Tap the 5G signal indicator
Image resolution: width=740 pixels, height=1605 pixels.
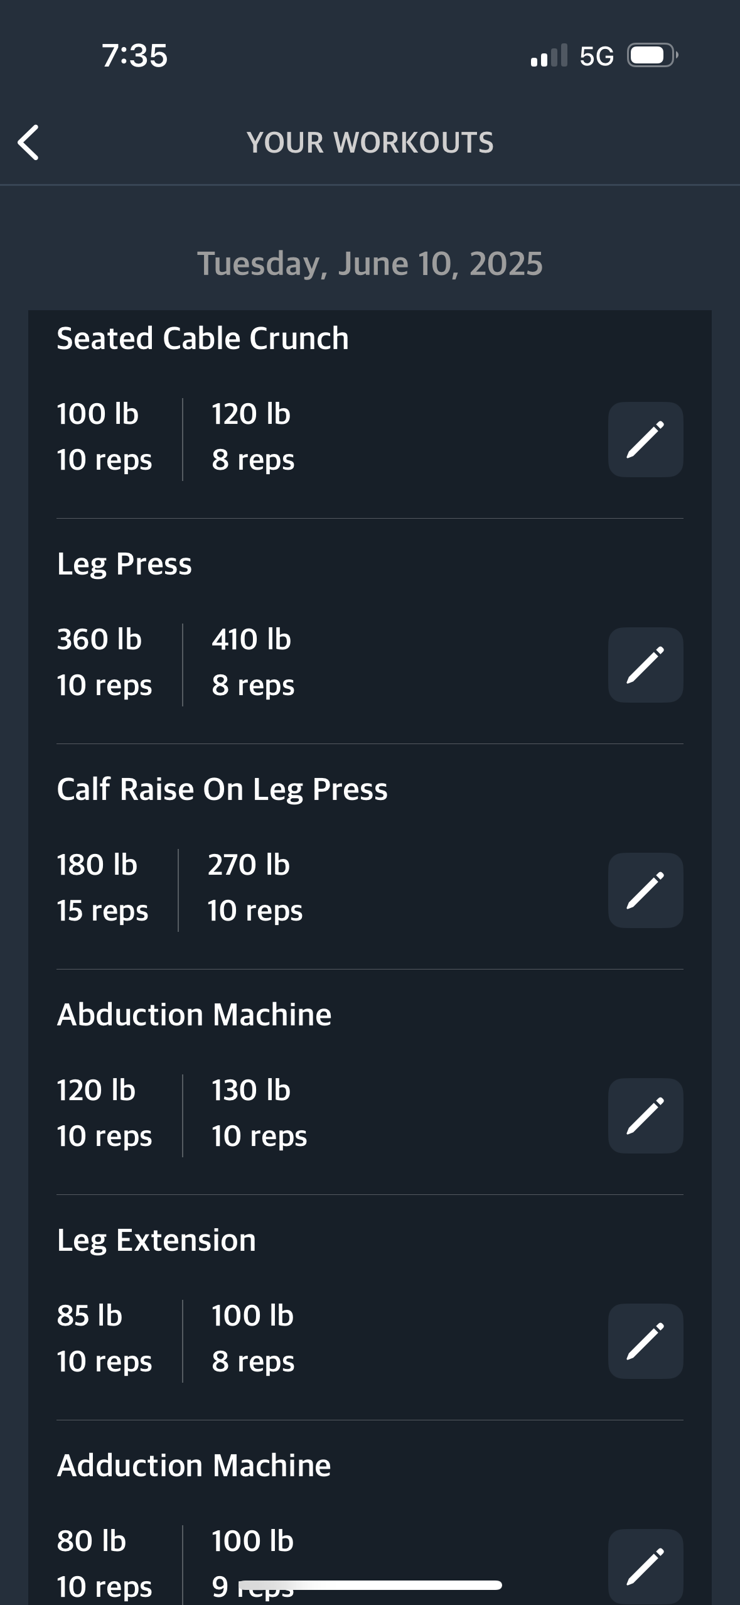click(x=596, y=56)
